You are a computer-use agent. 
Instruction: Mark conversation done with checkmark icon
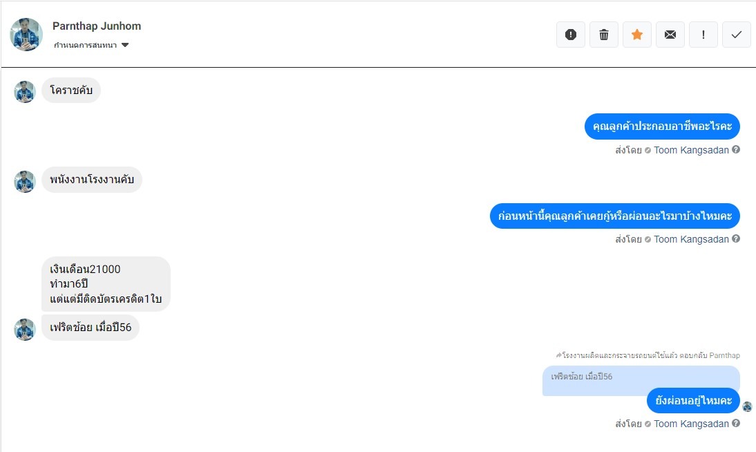coord(737,35)
